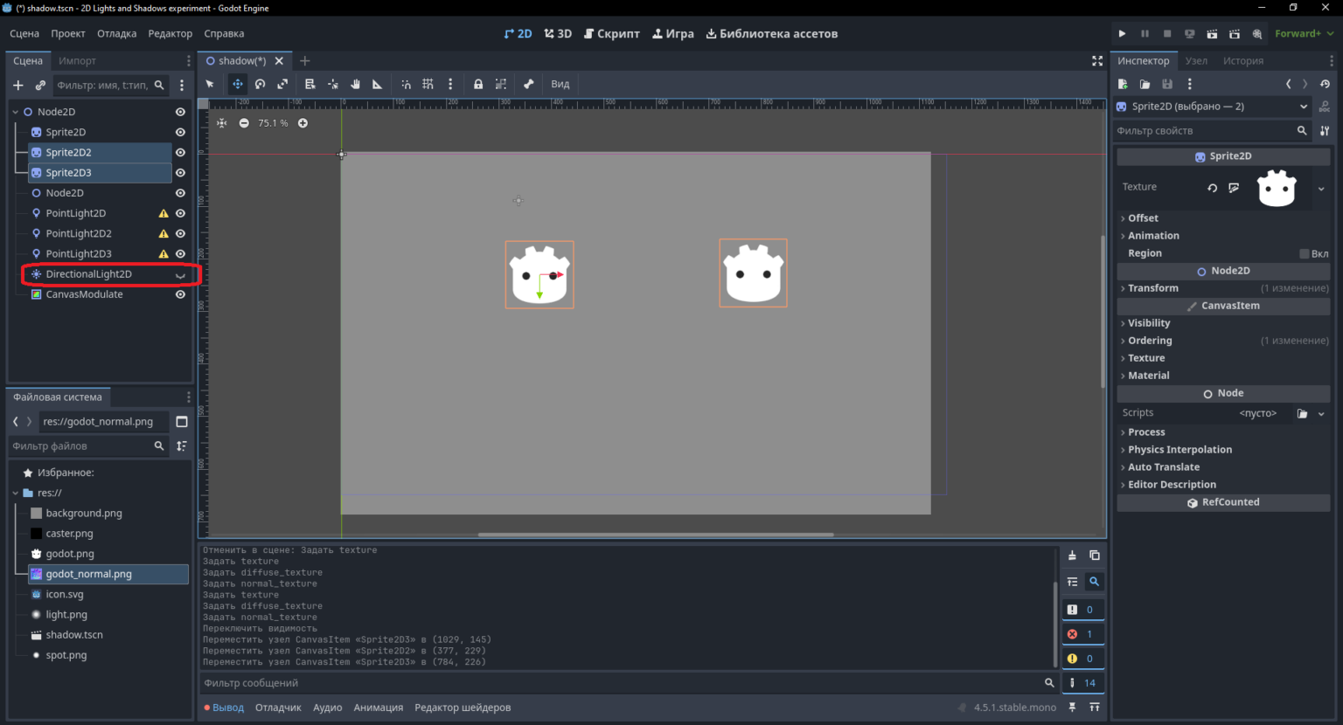Group selected node children icon
Image resolution: width=1343 pixels, height=725 pixels.
click(501, 84)
